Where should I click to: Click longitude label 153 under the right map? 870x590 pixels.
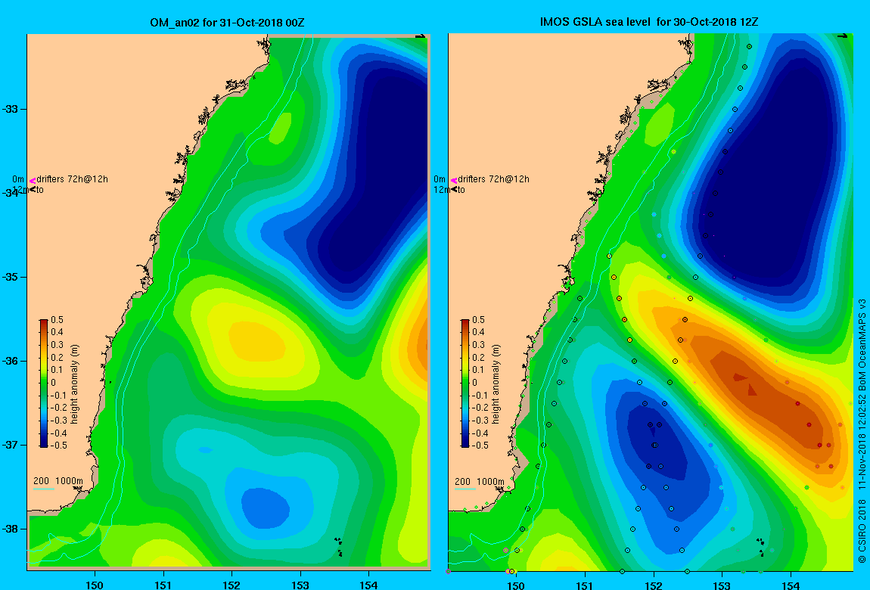point(722,585)
